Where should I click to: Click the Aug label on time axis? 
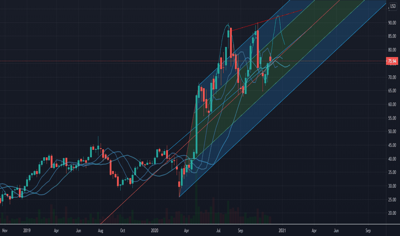point(100,231)
